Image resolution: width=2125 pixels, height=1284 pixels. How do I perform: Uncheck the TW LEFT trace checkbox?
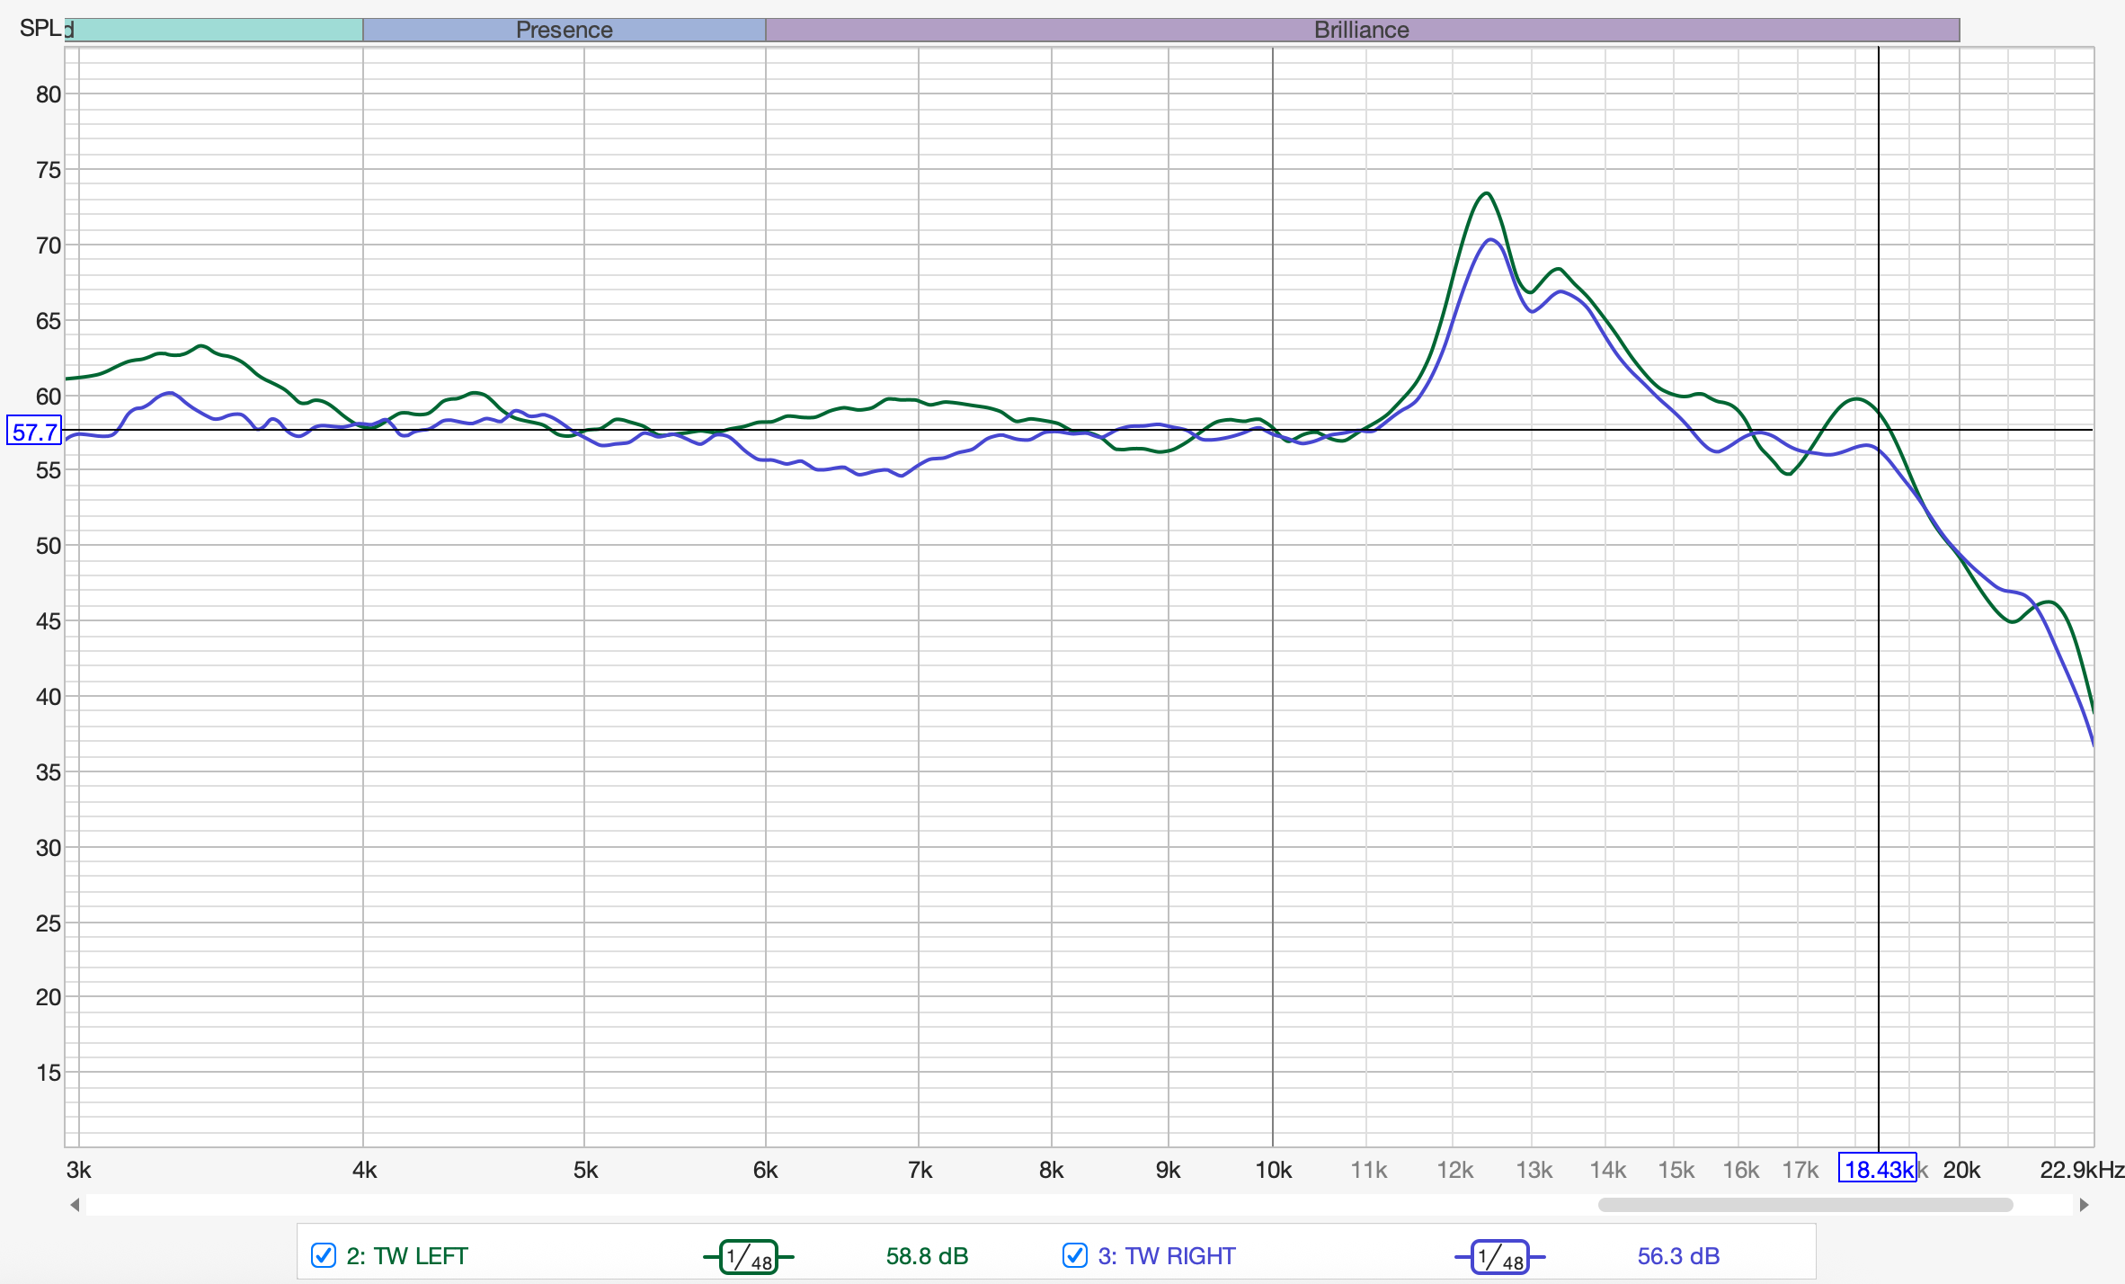323,1255
